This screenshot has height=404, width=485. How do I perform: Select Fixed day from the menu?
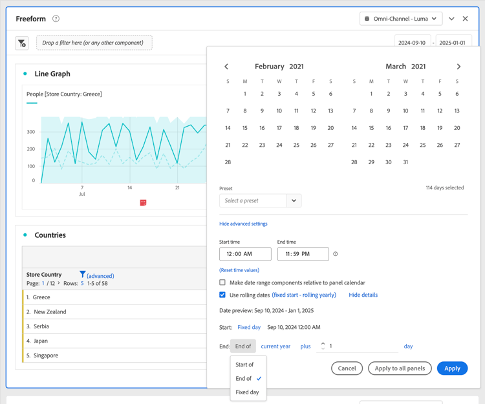[x=248, y=392]
